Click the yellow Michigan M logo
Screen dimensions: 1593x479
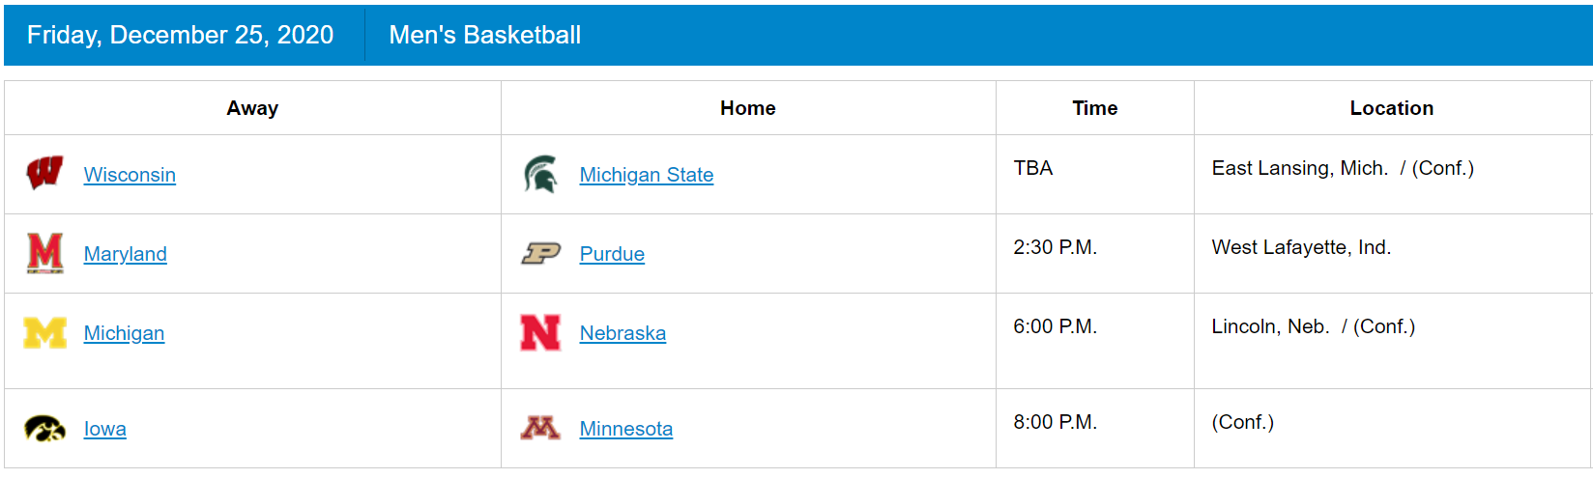pyautogui.click(x=44, y=332)
